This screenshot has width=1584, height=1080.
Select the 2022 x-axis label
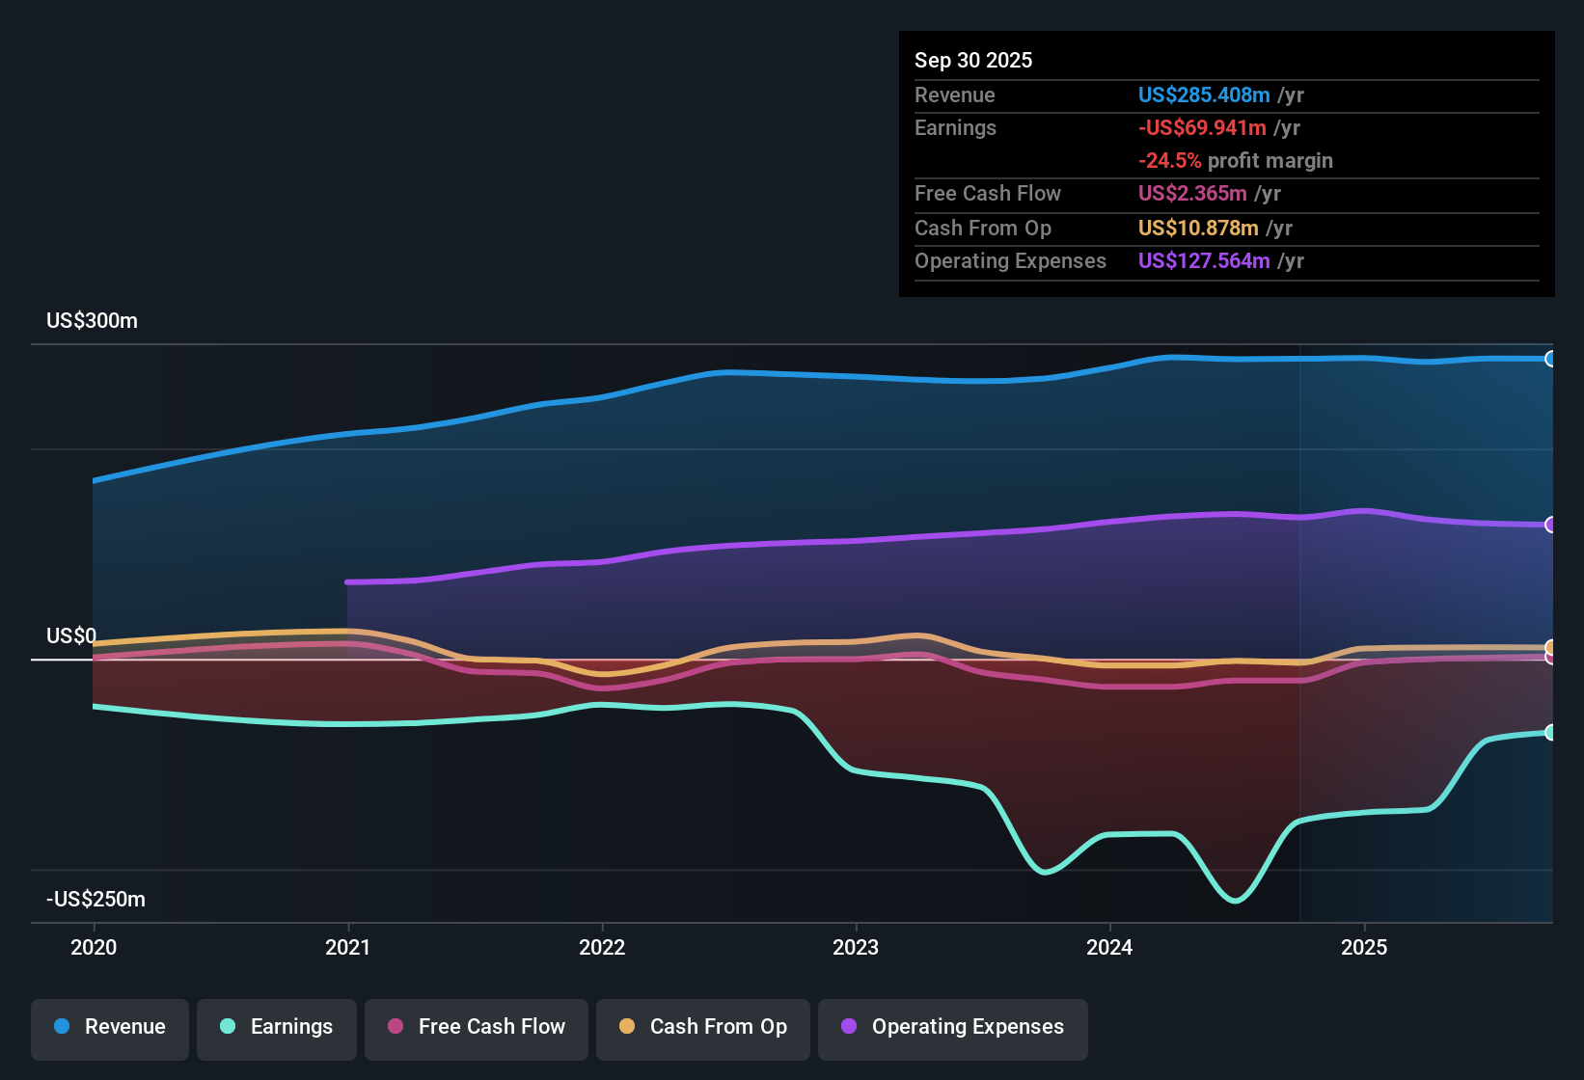click(602, 947)
